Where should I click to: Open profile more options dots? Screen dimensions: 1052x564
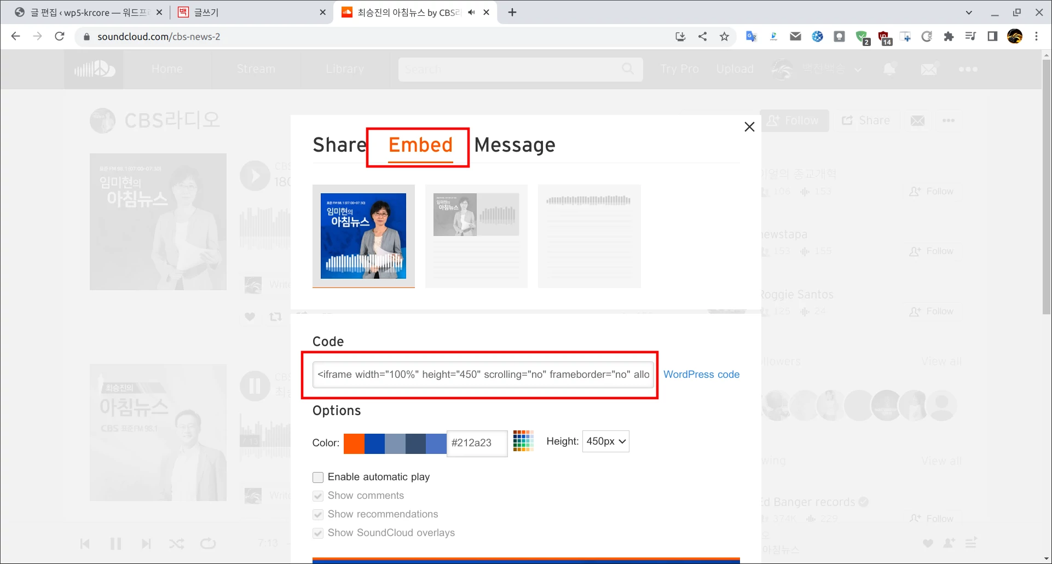[949, 120]
